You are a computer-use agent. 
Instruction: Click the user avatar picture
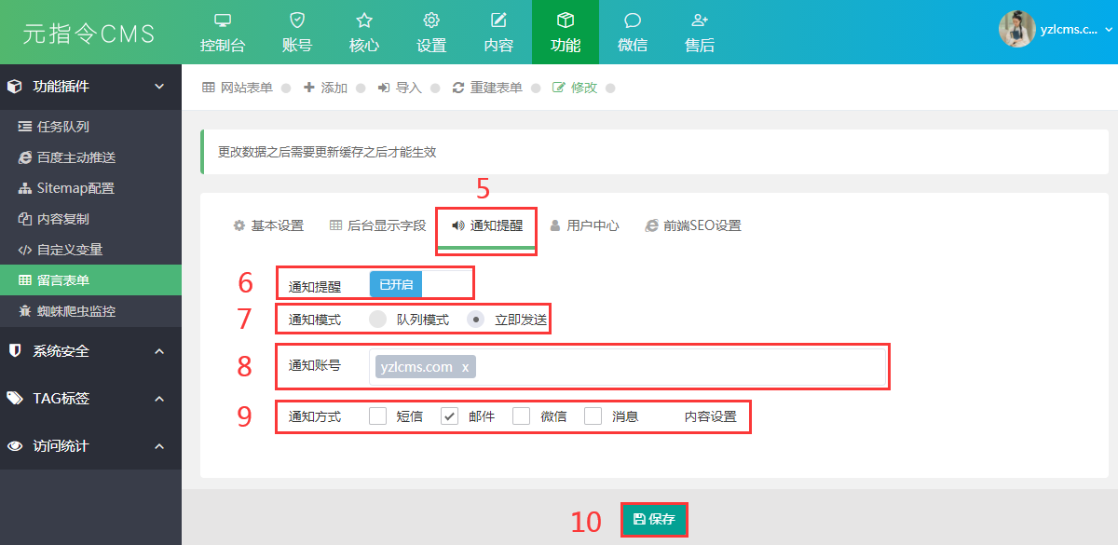[x=1017, y=29]
